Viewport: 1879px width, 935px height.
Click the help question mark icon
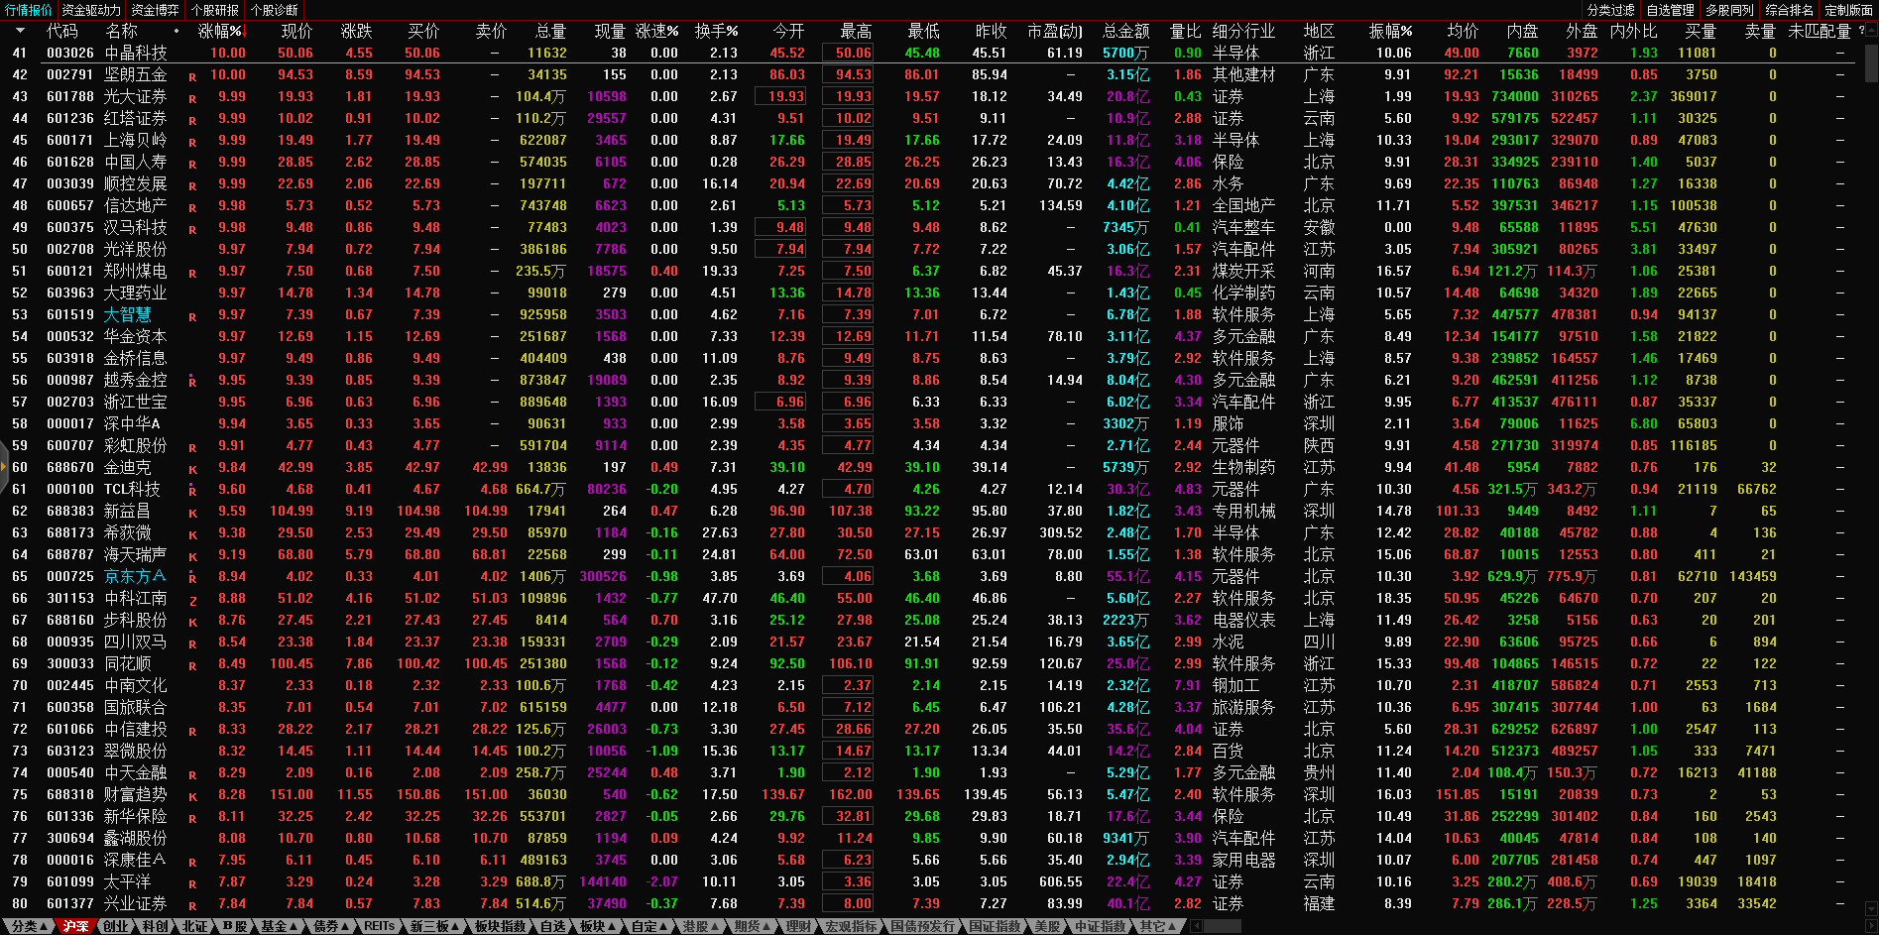[1861, 31]
